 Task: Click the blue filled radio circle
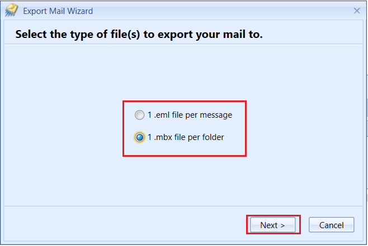click(x=139, y=137)
